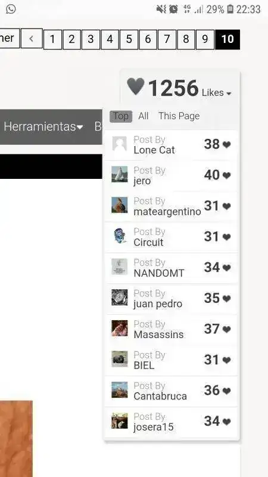Expand the Likes dropdown arrow

pyautogui.click(x=229, y=94)
